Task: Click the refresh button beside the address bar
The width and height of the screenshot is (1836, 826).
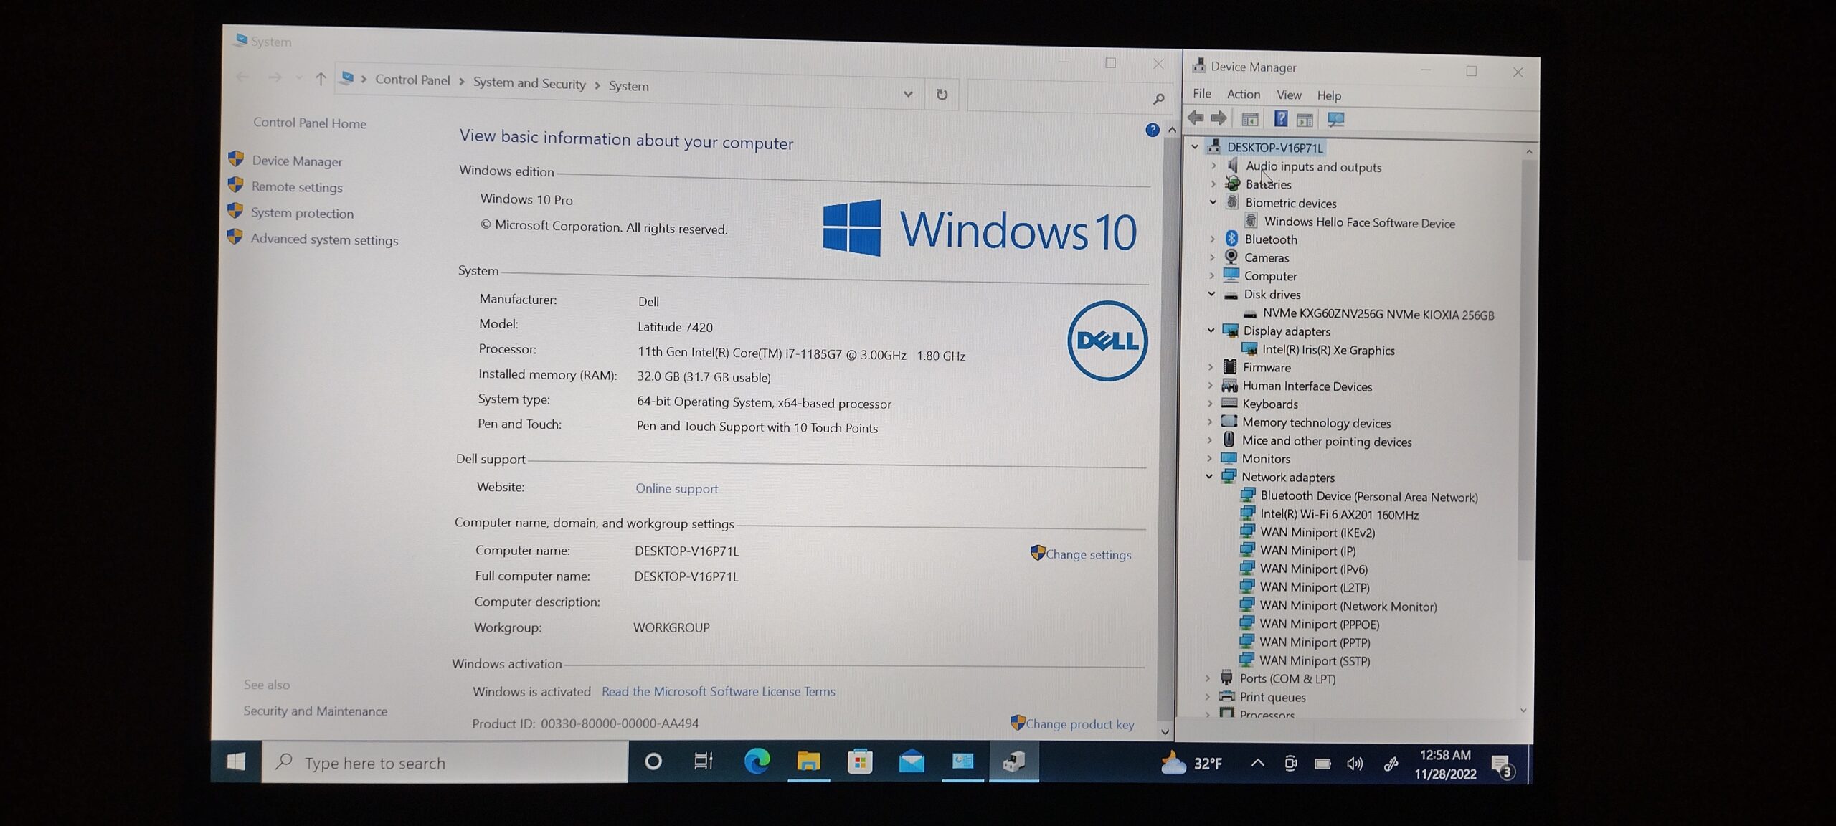Action: (x=942, y=95)
